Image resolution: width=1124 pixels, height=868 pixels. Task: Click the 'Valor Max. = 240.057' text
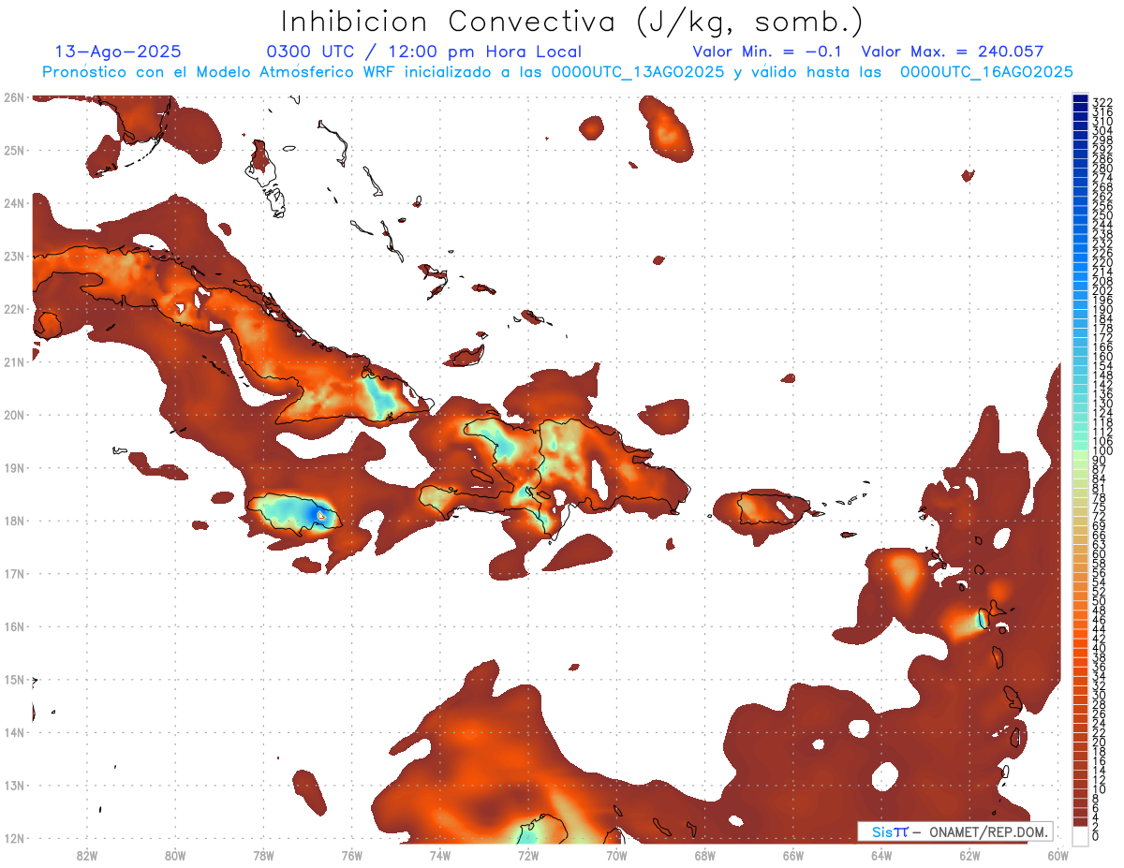pyautogui.click(x=952, y=51)
